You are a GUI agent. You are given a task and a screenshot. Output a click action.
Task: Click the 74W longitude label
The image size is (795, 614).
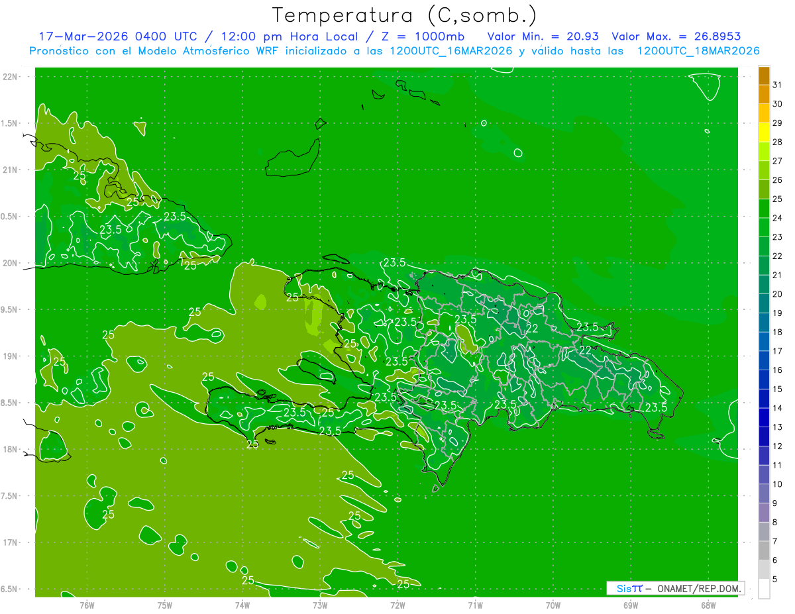coord(242,605)
